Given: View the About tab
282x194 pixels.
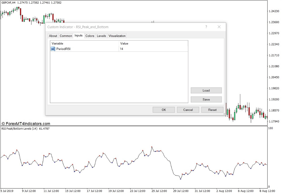Looking at the screenshot, I should [x=53, y=36].
